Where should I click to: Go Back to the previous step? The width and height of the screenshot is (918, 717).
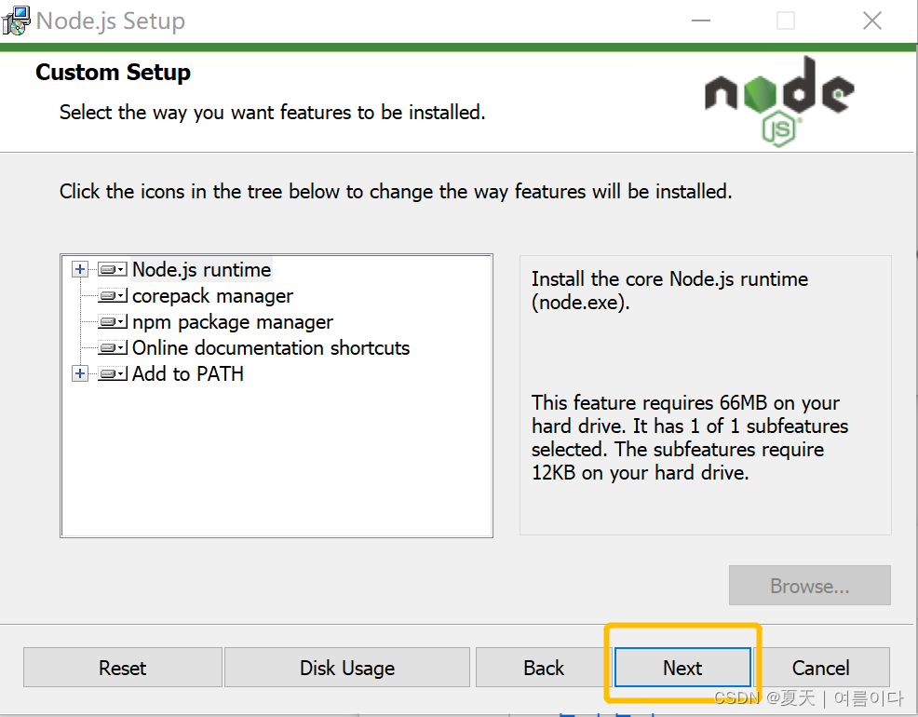click(x=544, y=668)
